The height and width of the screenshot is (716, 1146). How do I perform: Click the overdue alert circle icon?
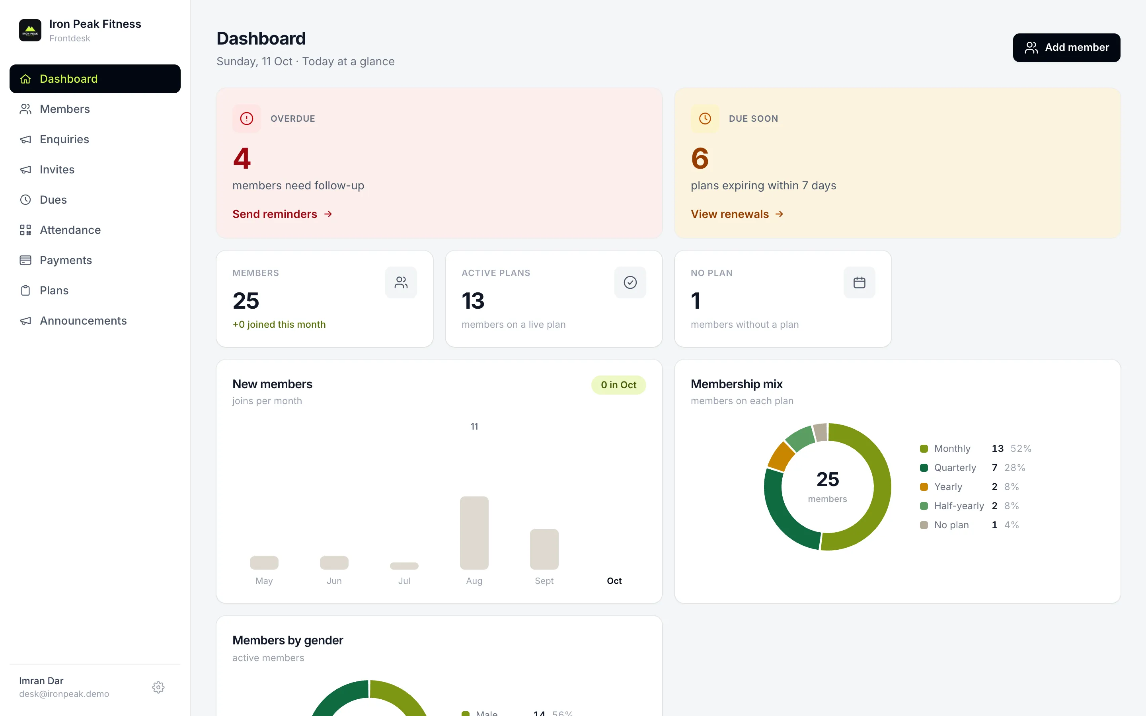click(246, 119)
